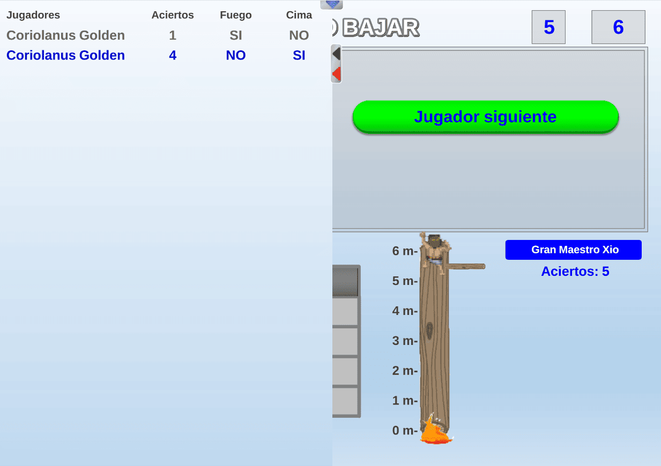This screenshot has height=466, width=661.
Task: Click the Cima column header
Action: pos(299,15)
